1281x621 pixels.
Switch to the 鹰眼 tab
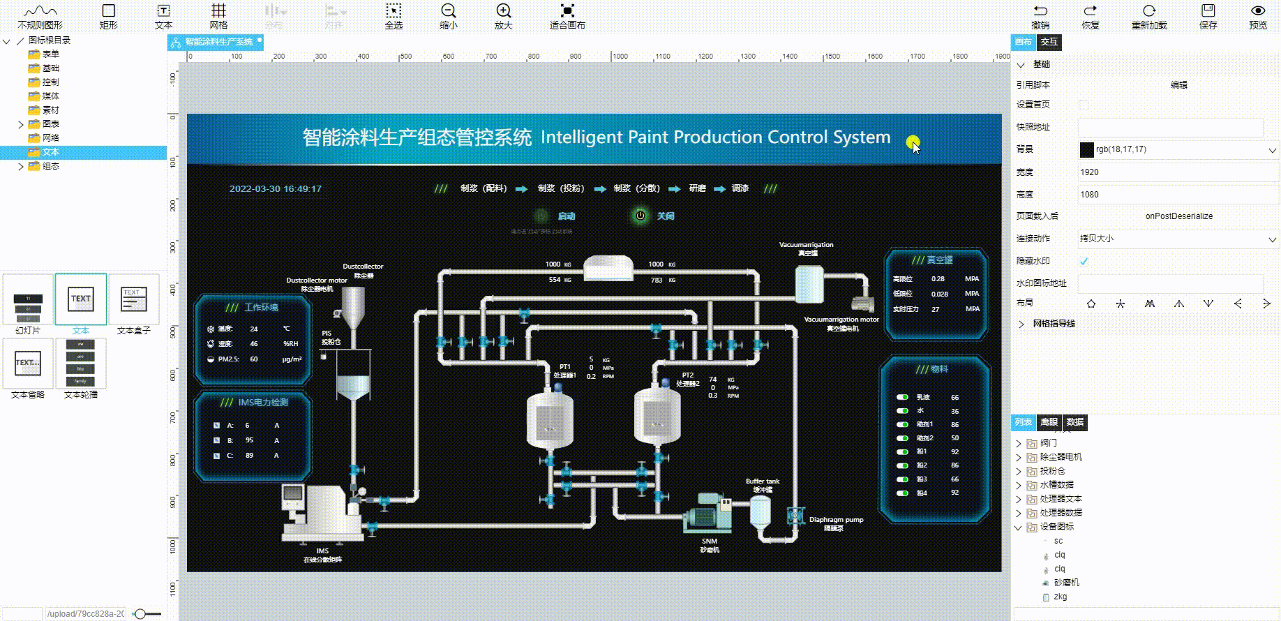tap(1049, 422)
